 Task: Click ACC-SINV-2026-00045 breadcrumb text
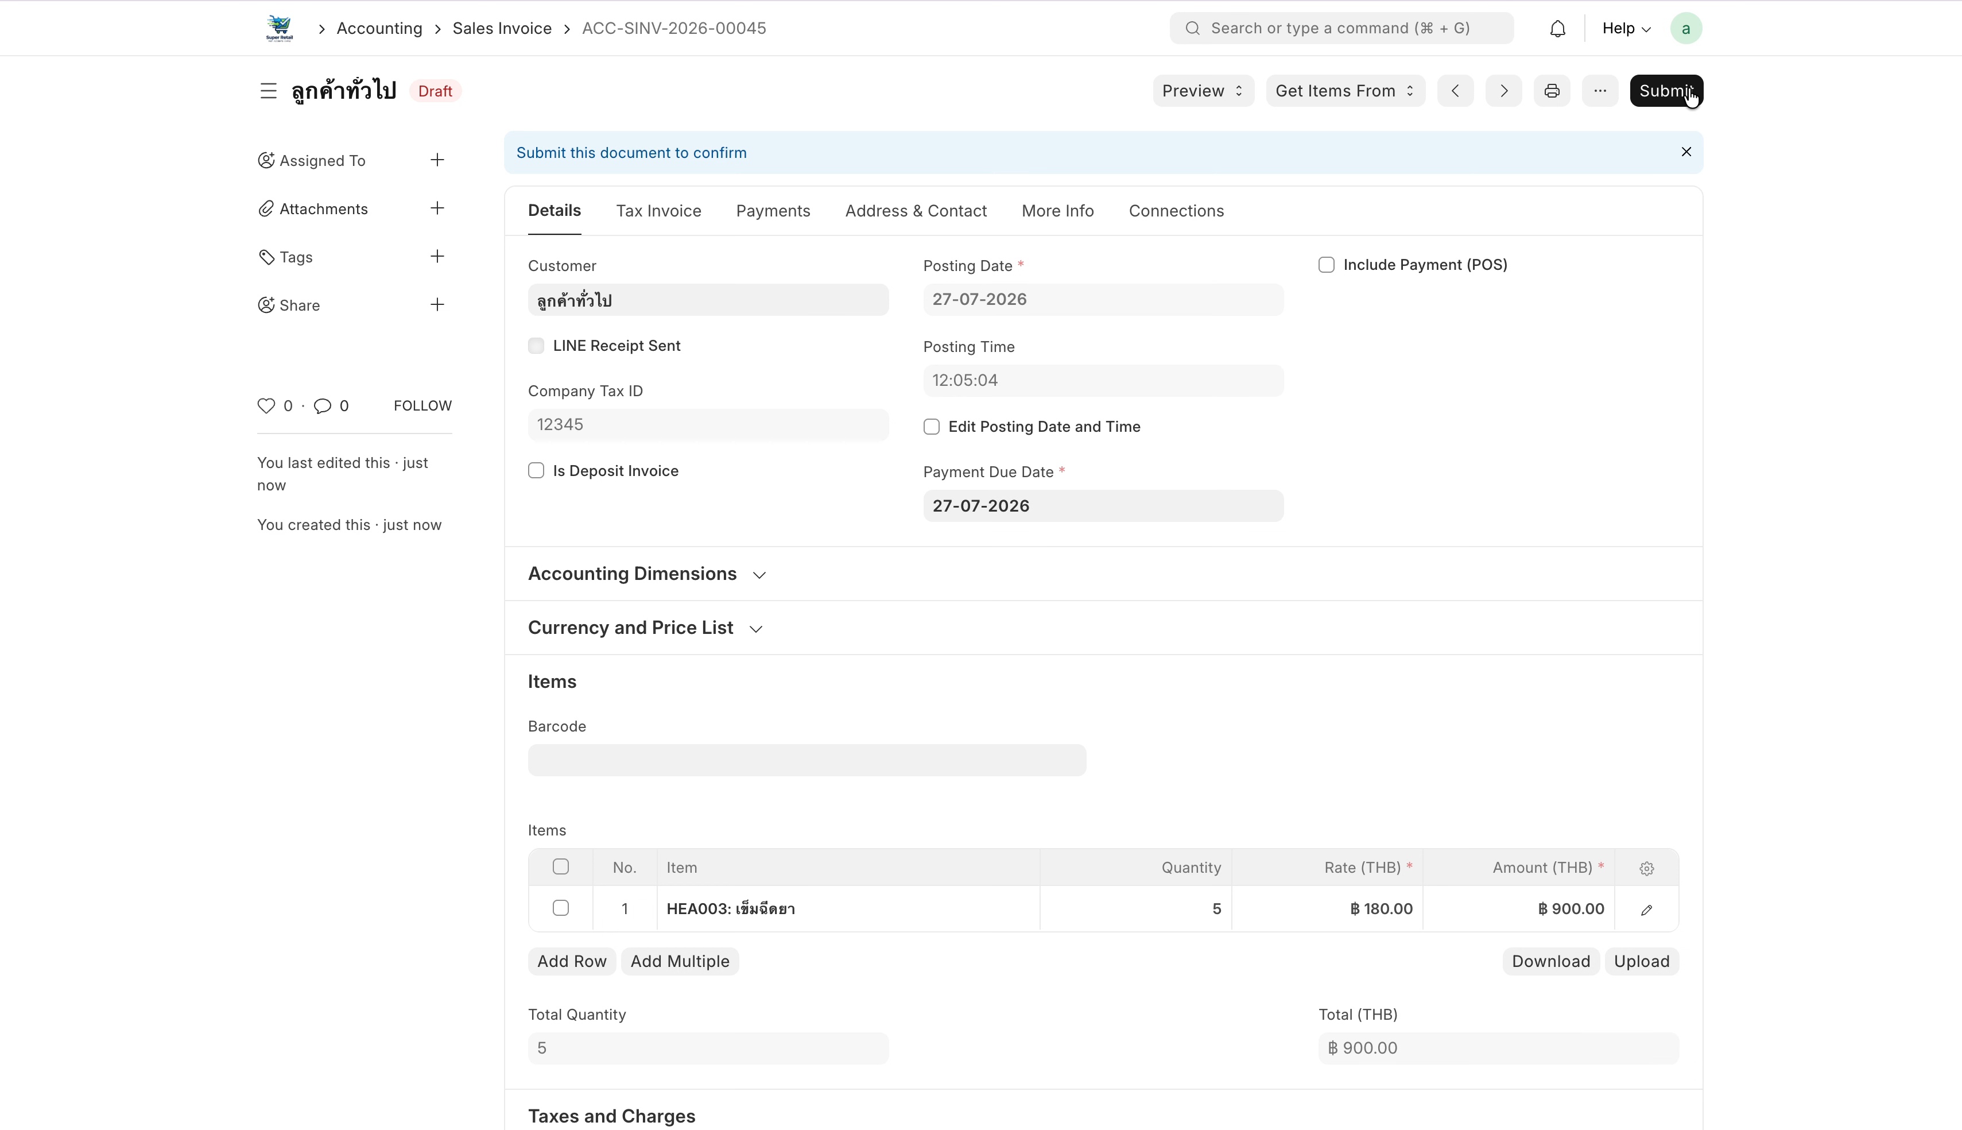click(673, 29)
